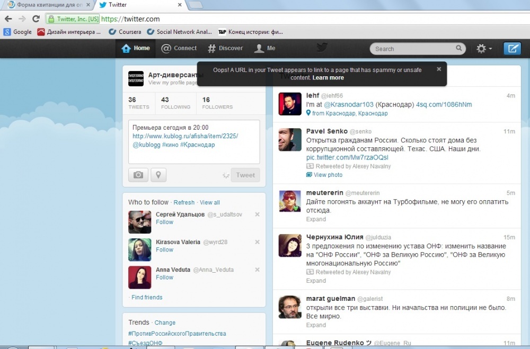Open the settings gear dropdown
The height and width of the screenshot is (349, 530).
[x=484, y=49]
